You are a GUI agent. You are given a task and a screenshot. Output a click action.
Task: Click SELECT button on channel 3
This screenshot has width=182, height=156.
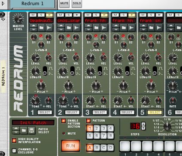tap(100, 113)
